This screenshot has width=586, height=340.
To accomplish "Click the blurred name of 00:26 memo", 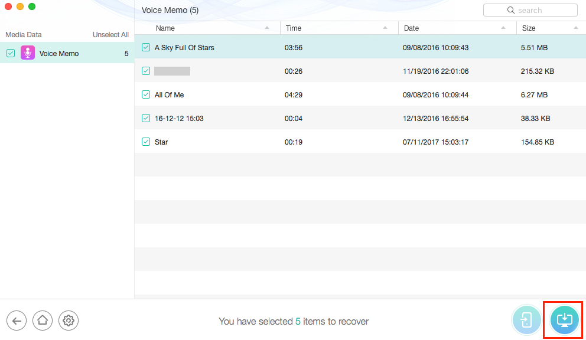I will pyautogui.click(x=172, y=71).
